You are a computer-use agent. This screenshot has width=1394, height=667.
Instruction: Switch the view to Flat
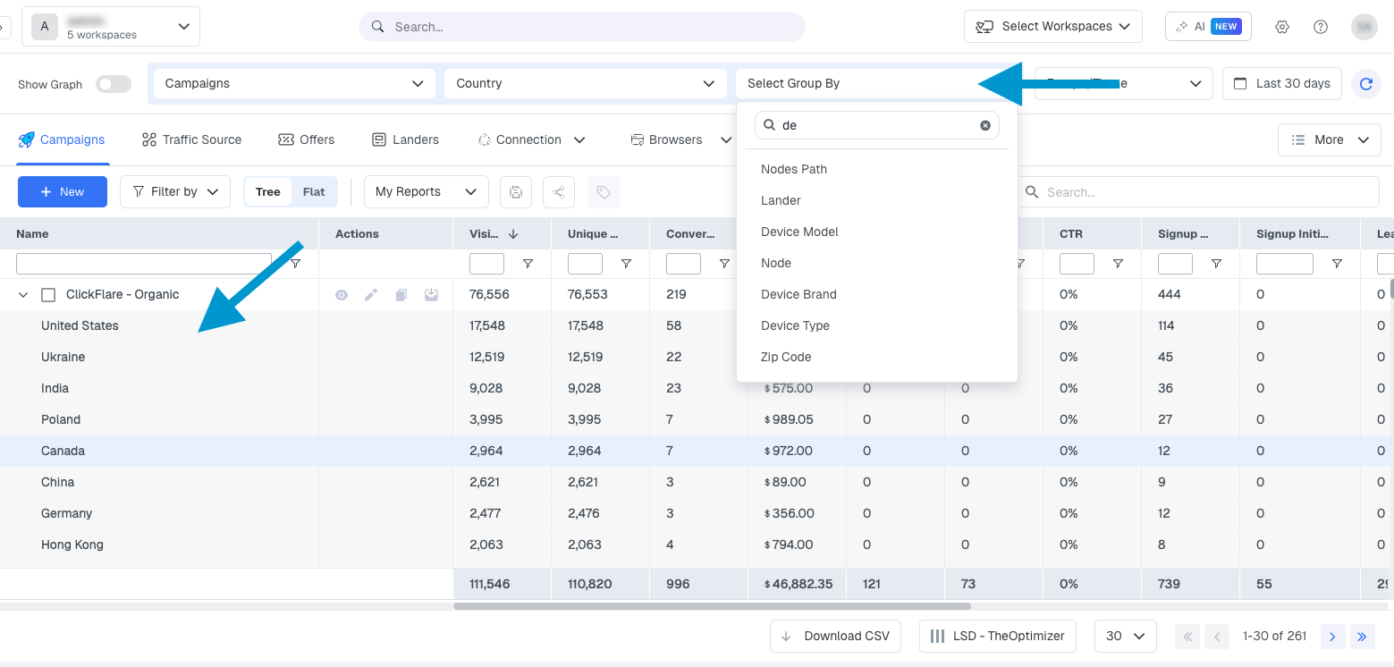click(314, 192)
